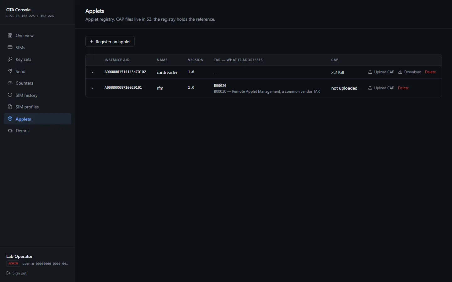
Task: Expand the rfm applet row
Action: 92,88
